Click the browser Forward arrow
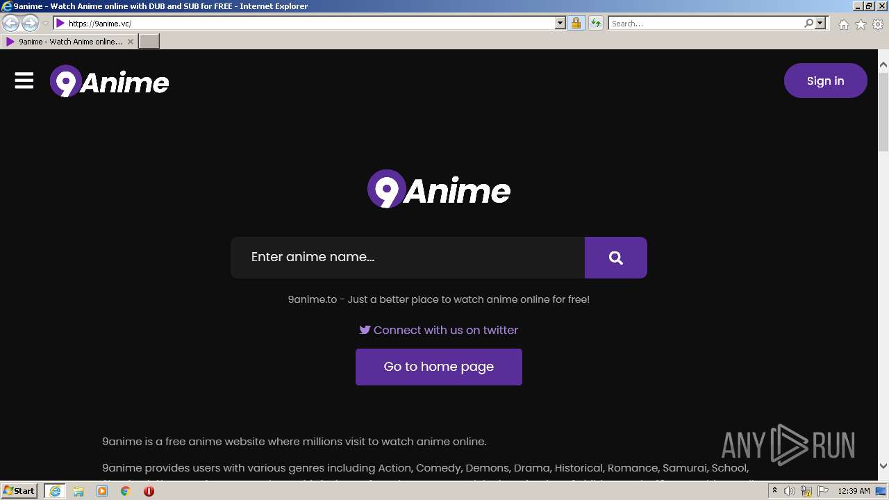The height and width of the screenshot is (500, 889). (30, 23)
